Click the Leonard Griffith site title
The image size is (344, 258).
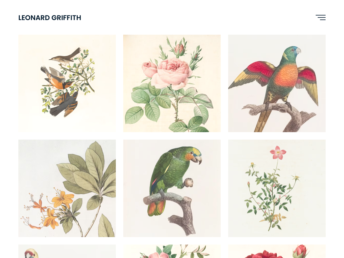50,18
